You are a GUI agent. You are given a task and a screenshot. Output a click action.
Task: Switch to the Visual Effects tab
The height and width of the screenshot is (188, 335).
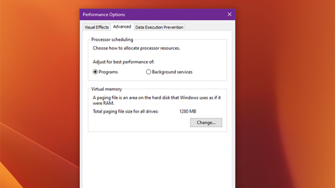tap(97, 27)
